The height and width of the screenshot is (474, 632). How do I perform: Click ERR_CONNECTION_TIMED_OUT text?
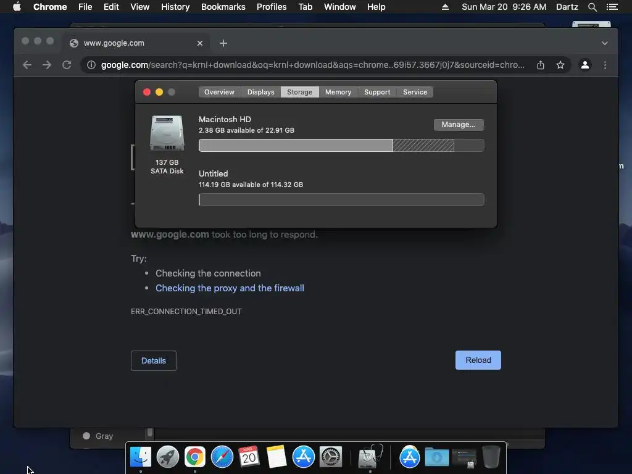click(186, 312)
